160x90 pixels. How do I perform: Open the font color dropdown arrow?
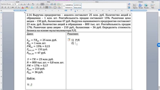click(24, 7)
